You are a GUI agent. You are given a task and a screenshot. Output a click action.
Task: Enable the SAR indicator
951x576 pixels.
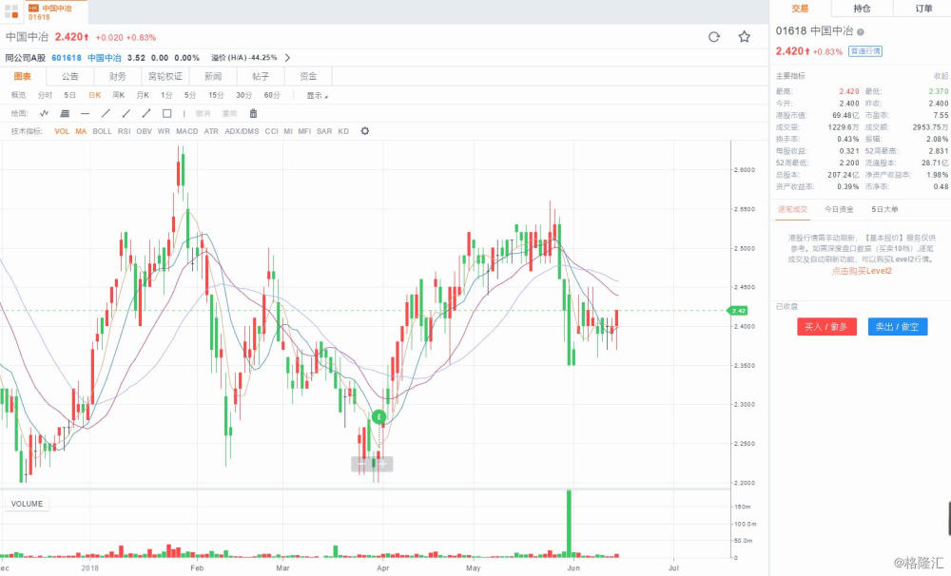click(x=324, y=131)
